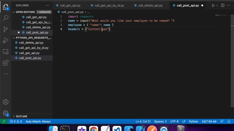The width and height of the screenshot is (234, 131).
Task: Click the breadcrumb ellipsis symbol
Action: (x=88, y=12)
